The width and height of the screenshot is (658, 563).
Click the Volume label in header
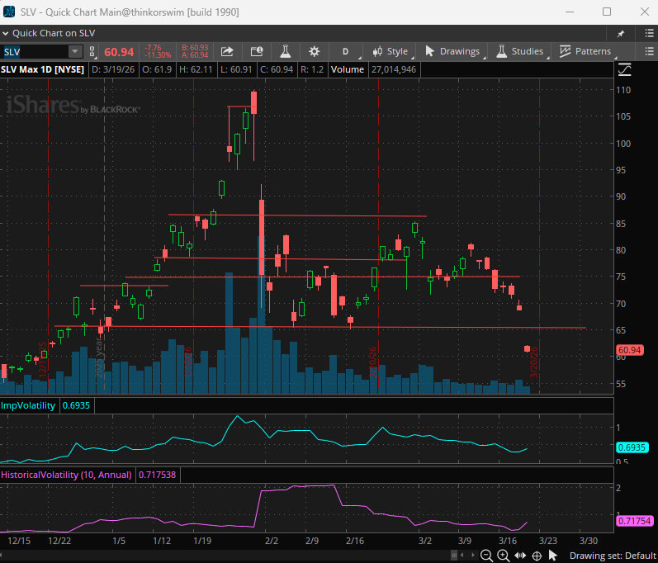[347, 69]
